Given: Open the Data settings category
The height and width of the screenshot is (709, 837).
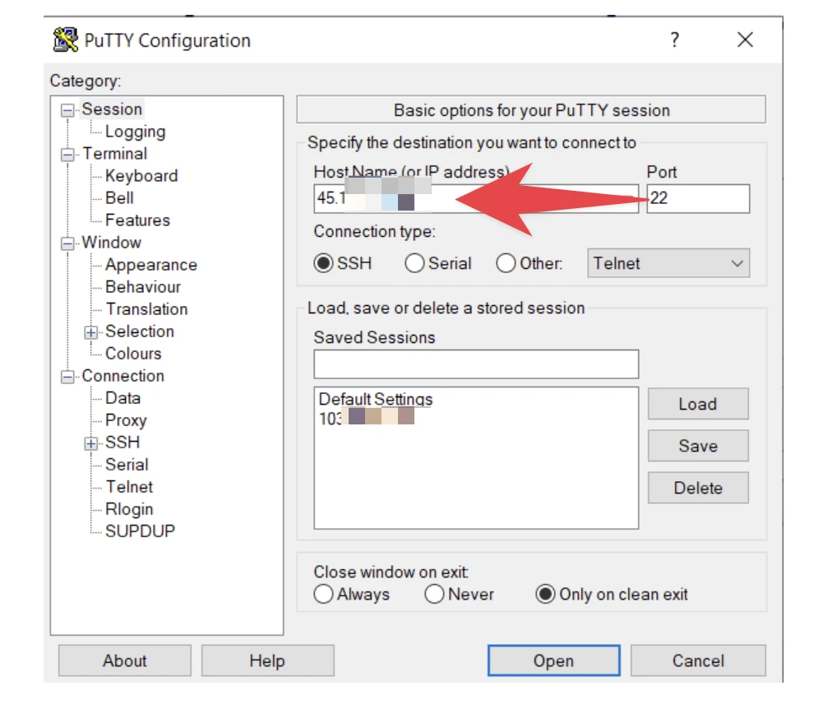Looking at the screenshot, I should pyautogui.click(x=123, y=398).
